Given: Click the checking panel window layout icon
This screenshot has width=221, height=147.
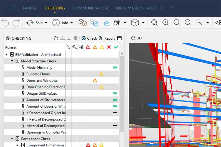Looking at the screenshot, I should tap(119, 38).
